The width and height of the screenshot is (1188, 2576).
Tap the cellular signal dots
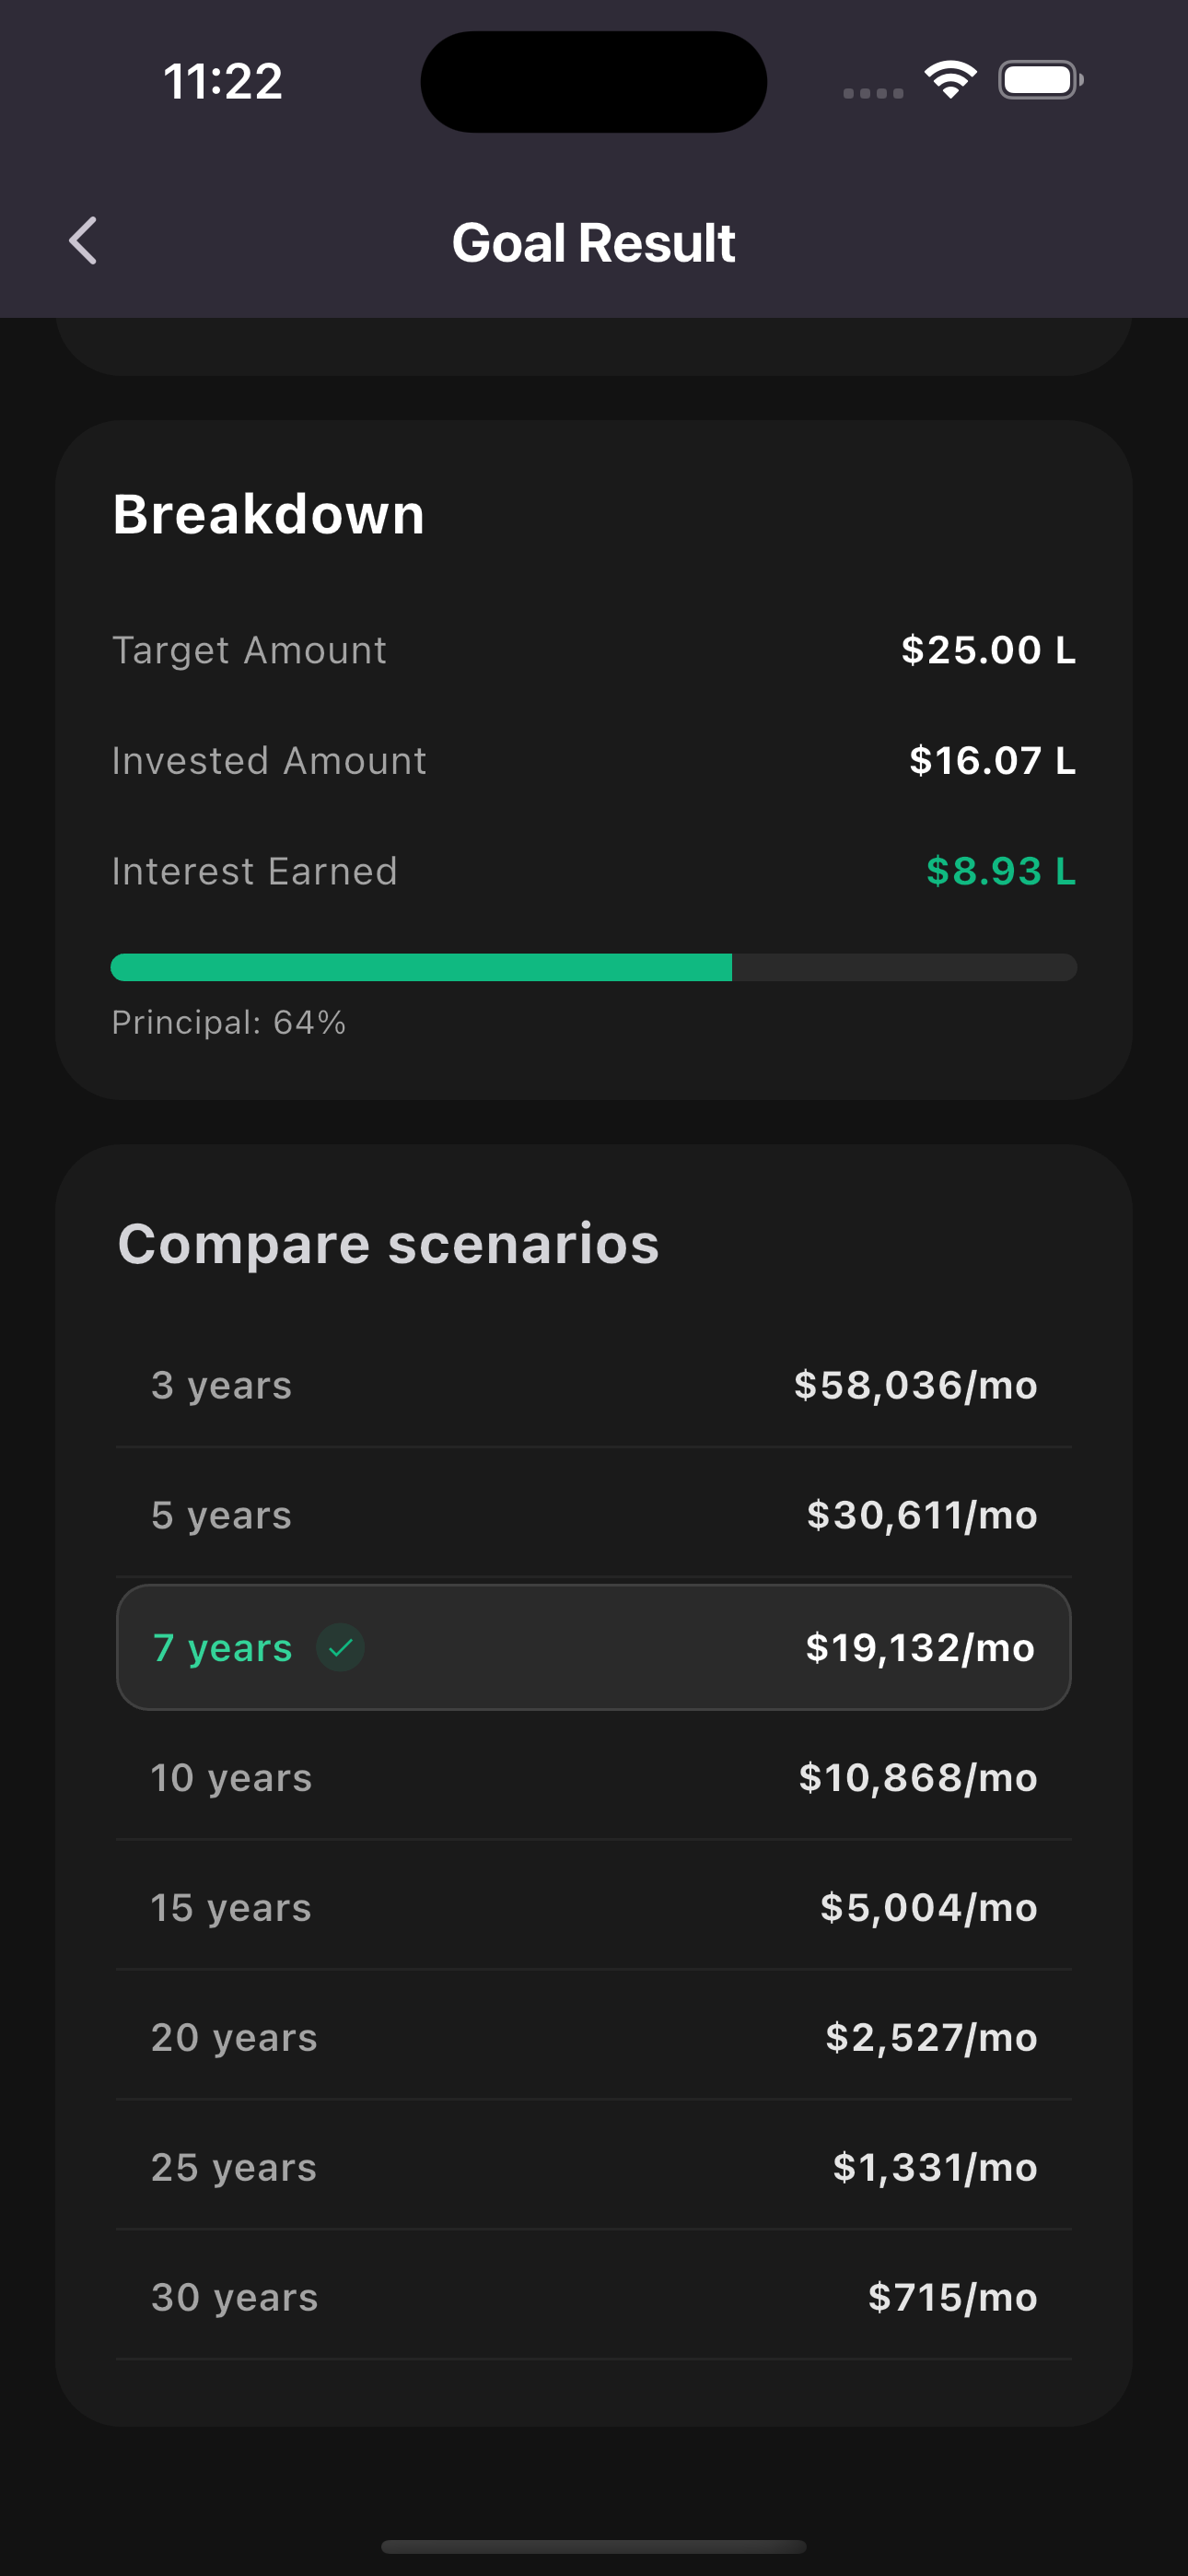coord(873,93)
